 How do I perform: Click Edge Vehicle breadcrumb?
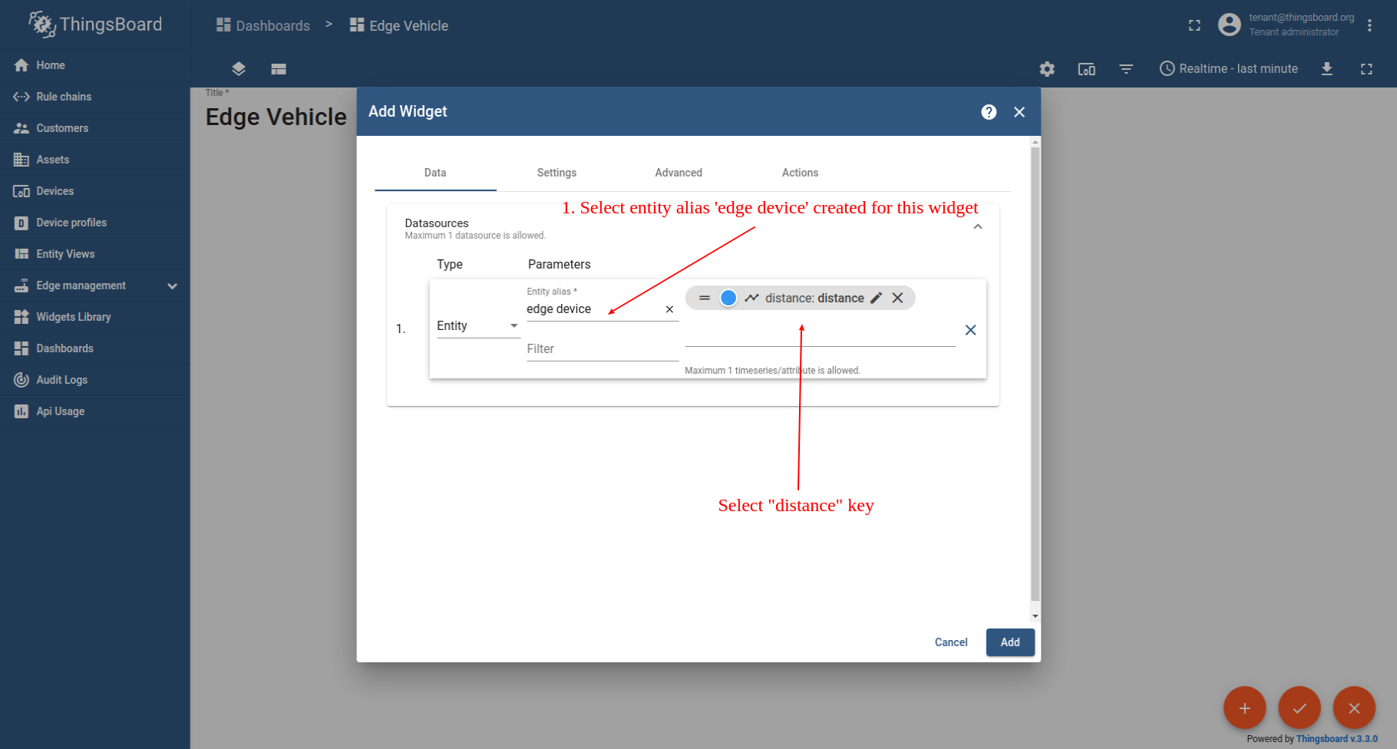click(399, 25)
